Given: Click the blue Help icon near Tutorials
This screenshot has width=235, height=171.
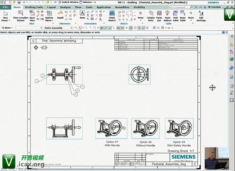Looking at the screenshot, I should coord(205,7).
